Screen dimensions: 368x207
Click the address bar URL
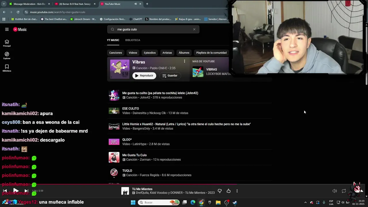tap(57, 12)
